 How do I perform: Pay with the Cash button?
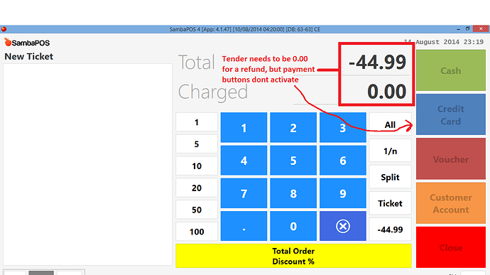pos(451,70)
